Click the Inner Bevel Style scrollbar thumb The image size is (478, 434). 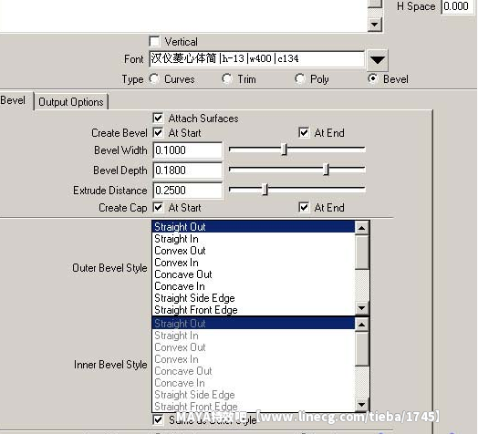tap(362, 348)
